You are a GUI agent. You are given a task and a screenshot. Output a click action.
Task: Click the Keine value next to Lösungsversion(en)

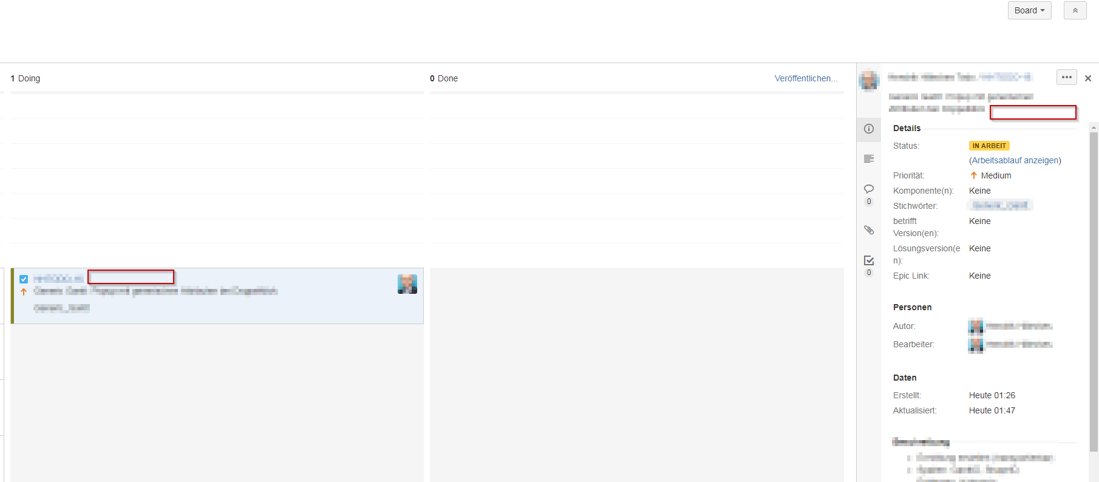(x=980, y=248)
